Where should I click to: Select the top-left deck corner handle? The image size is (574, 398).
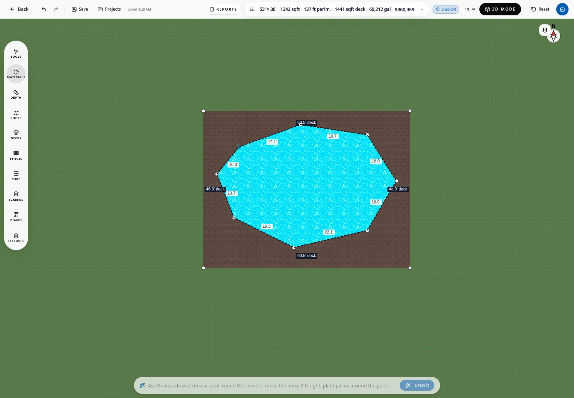tap(203, 111)
